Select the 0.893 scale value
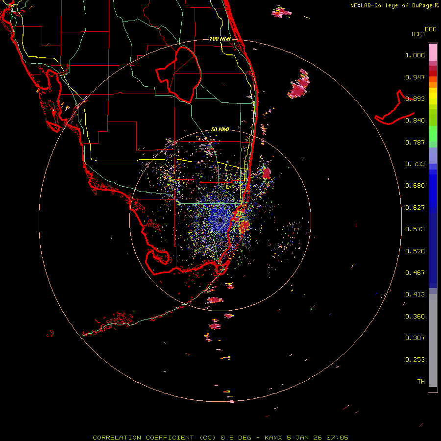The height and width of the screenshot is (441, 441). 415,98
